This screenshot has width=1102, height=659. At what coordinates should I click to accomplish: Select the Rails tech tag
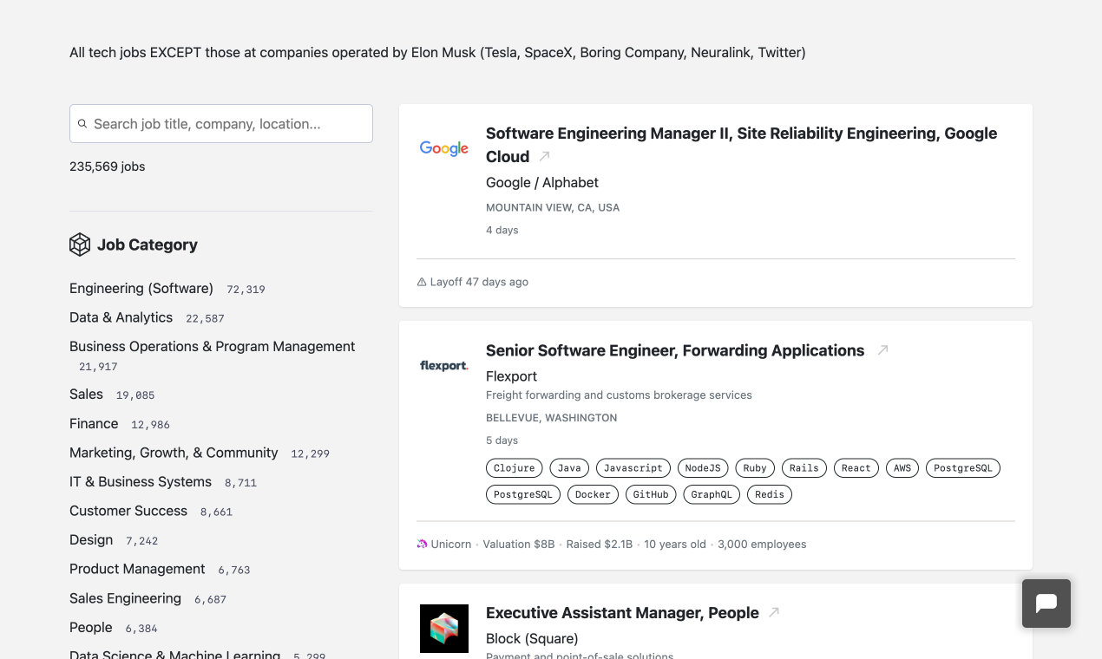804,468
